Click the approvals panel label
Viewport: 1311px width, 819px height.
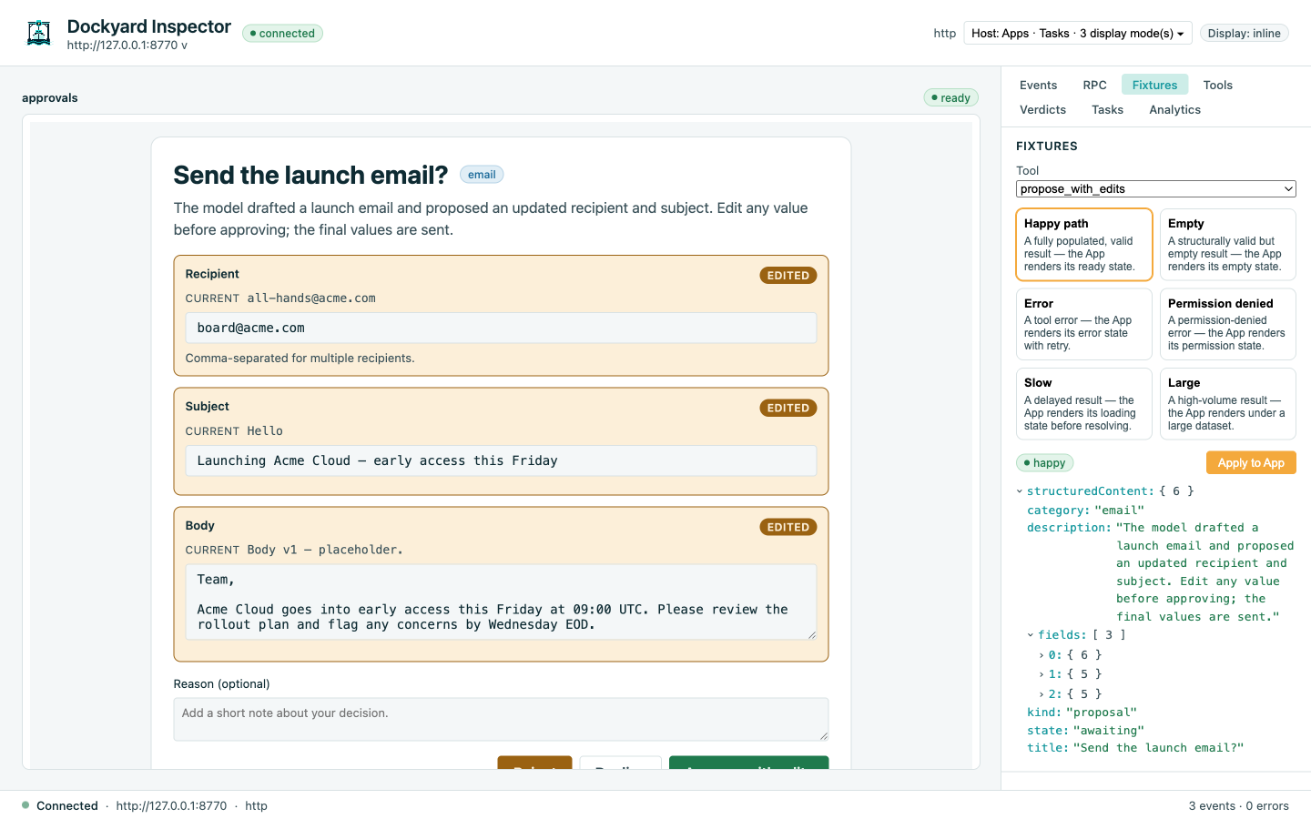tap(50, 98)
